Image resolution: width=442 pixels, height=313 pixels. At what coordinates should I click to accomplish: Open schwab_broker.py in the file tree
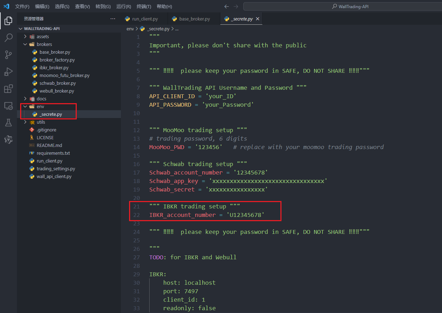(57, 83)
